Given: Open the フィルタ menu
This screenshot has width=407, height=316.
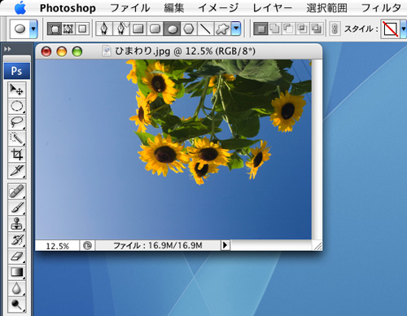Looking at the screenshot, I should click(x=381, y=8).
